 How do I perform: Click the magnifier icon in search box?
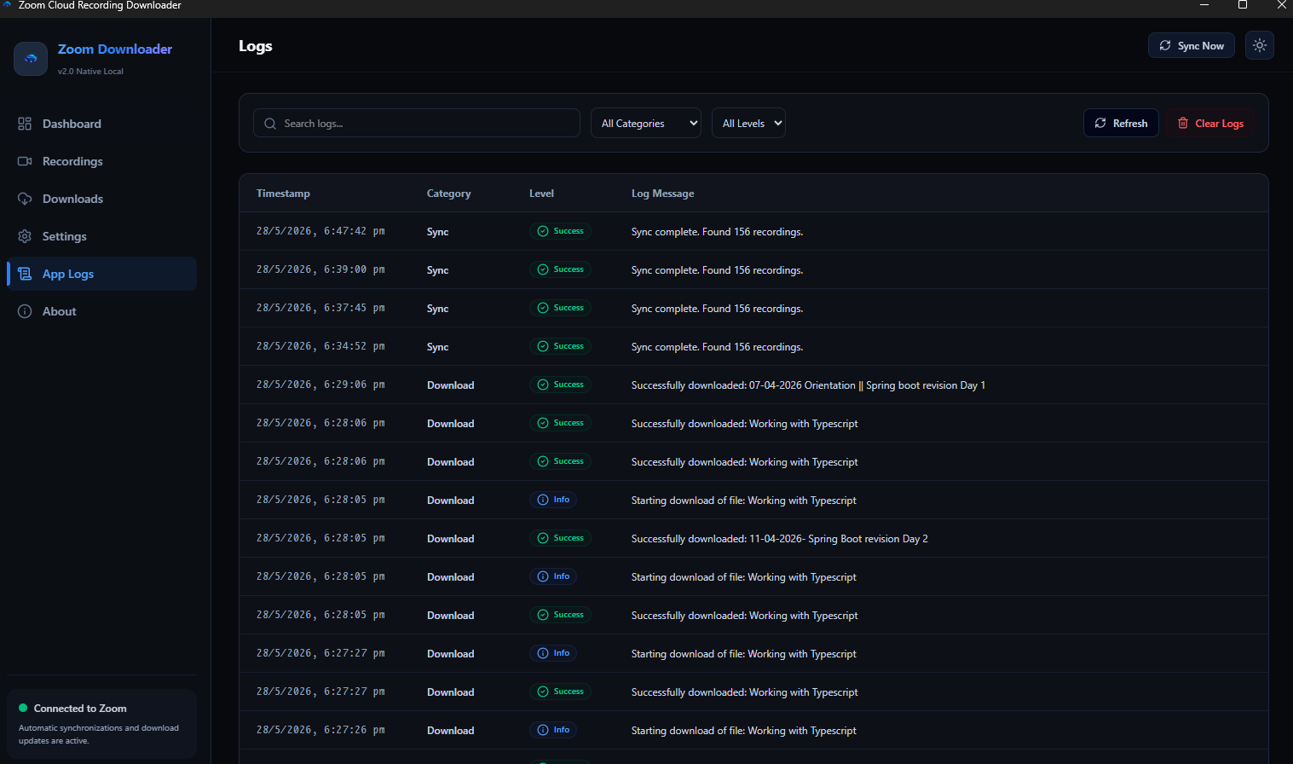[x=270, y=124]
